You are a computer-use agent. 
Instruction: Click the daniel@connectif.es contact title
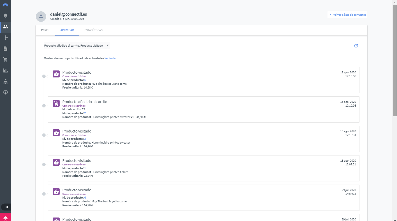(69, 14)
